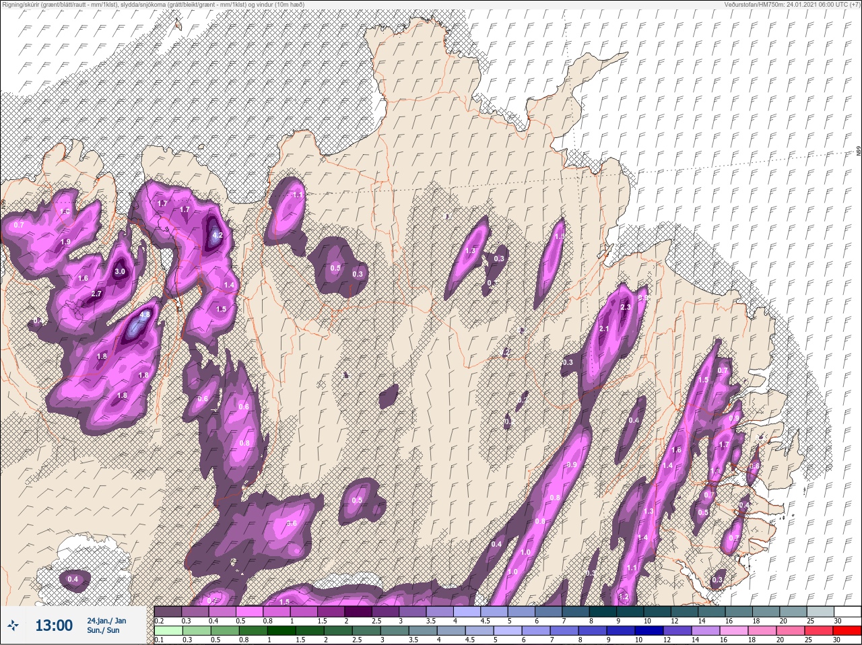Screen dimensions: 862x645
Task: Pick the dark teal 9–10 snow legend swatch
Action: click(632, 611)
